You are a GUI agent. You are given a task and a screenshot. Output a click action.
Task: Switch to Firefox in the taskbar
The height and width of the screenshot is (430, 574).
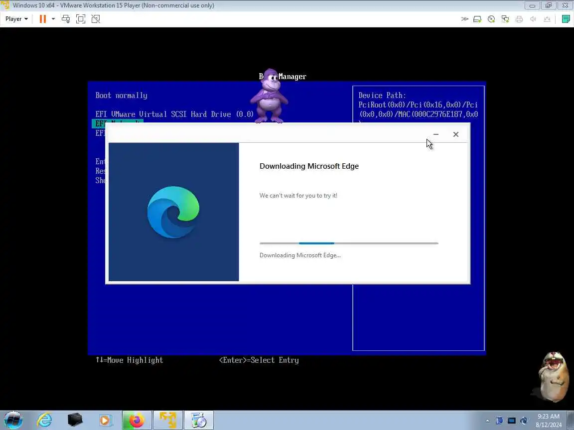click(137, 420)
